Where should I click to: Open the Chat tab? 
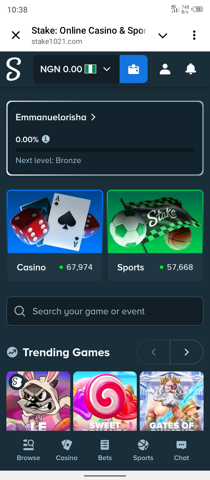coord(181,450)
